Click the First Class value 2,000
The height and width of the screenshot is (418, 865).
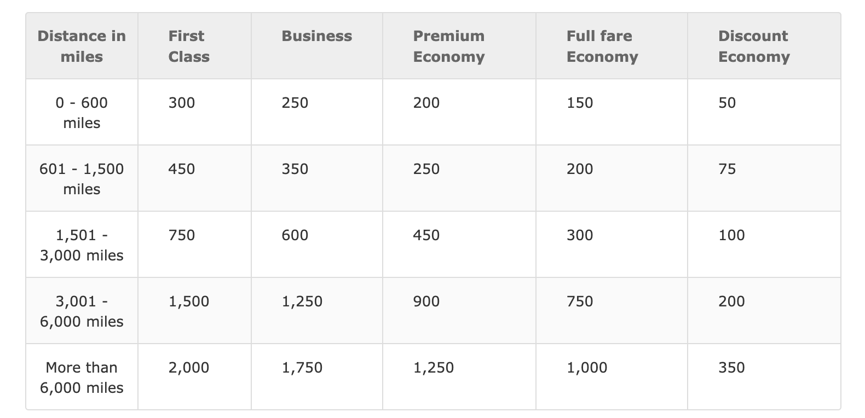coord(188,368)
